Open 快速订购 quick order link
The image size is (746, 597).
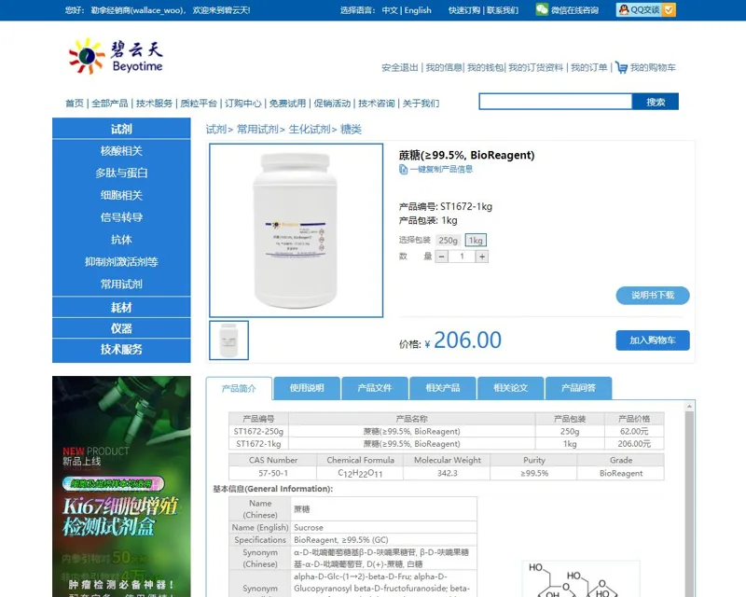tap(464, 10)
